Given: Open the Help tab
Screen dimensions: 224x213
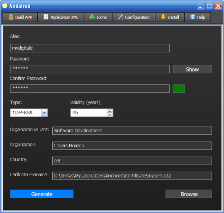Looking at the screenshot, I should 197,17.
